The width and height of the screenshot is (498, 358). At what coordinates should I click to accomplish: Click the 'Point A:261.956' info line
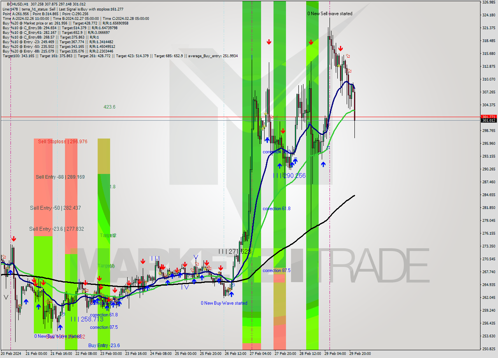[46, 14]
